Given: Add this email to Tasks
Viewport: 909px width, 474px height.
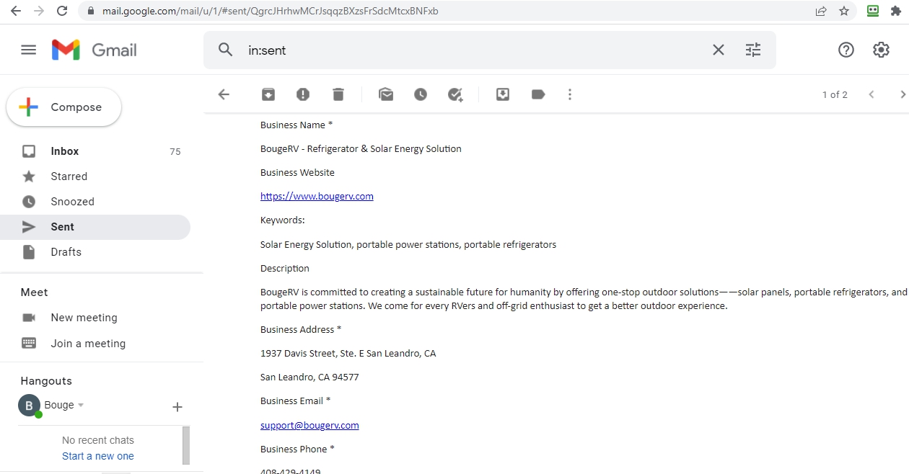Looking at the screenshot, I should [x=455, y=94].
